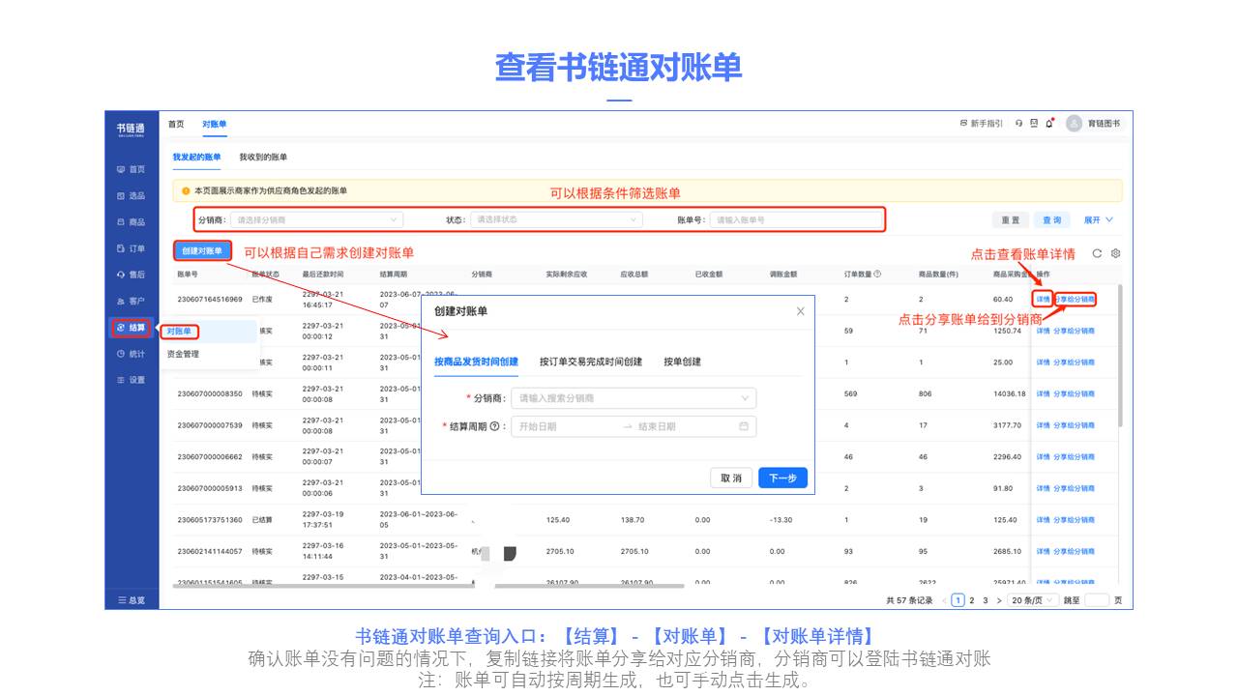Click the message box icon in header

[1034, 124]
